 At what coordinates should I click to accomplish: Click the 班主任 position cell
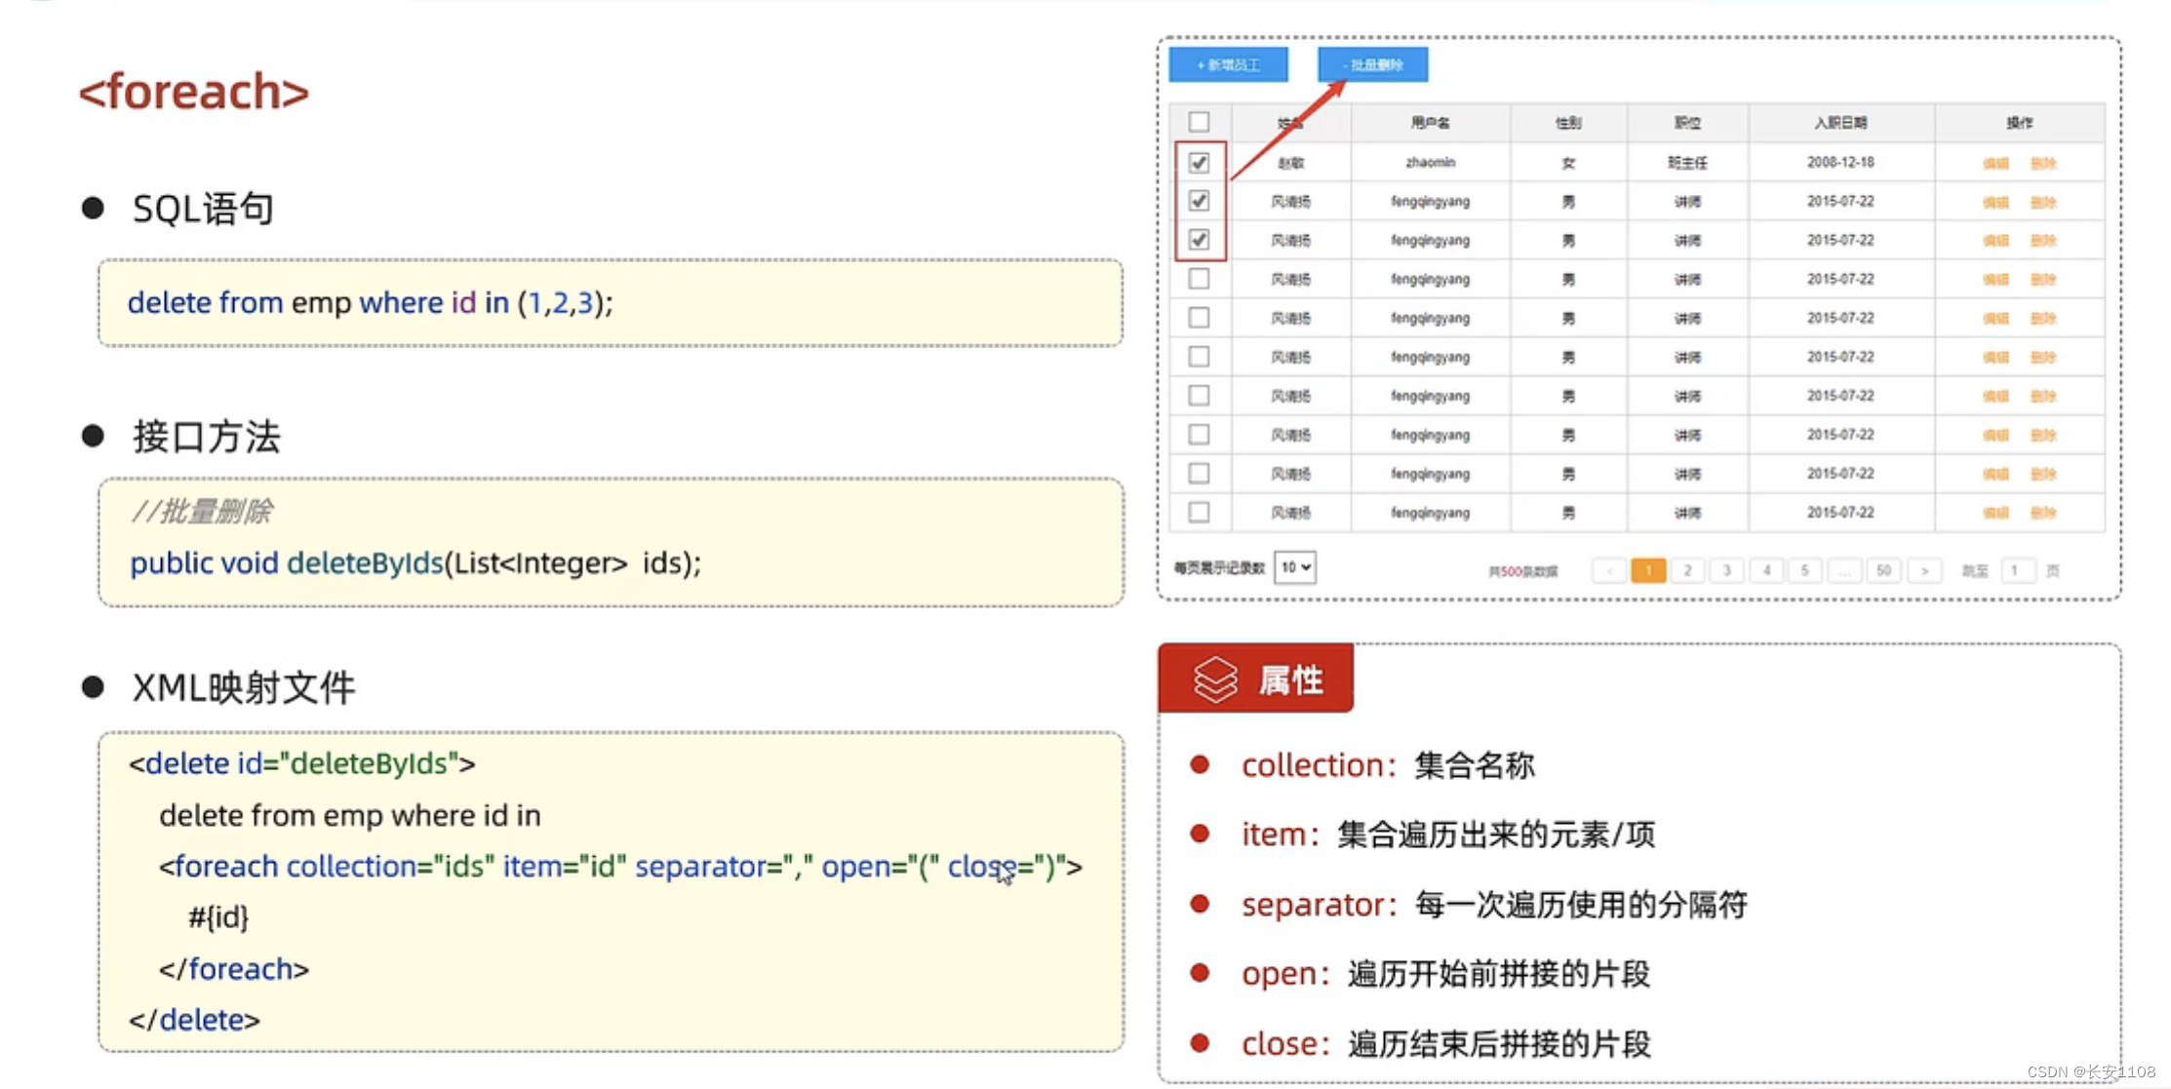[x=1687, y=163]
